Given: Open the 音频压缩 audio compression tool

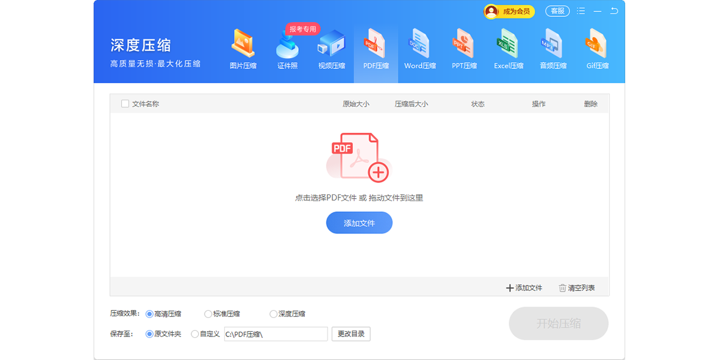Looking at the screenshot, I should pos(553,49).
